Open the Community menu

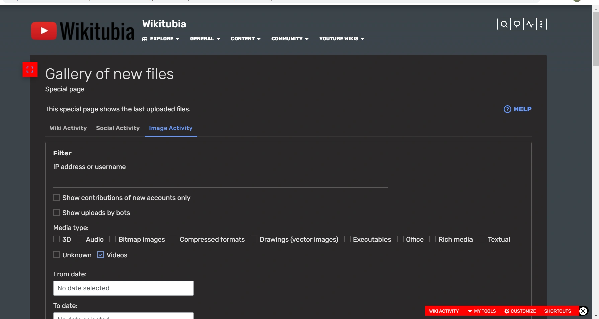coord(289,39)
